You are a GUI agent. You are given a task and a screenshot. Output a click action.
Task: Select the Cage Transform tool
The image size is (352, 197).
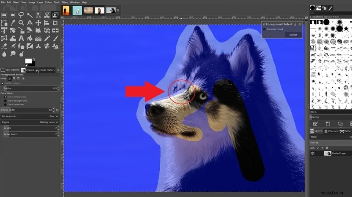(x=4, y=38)
